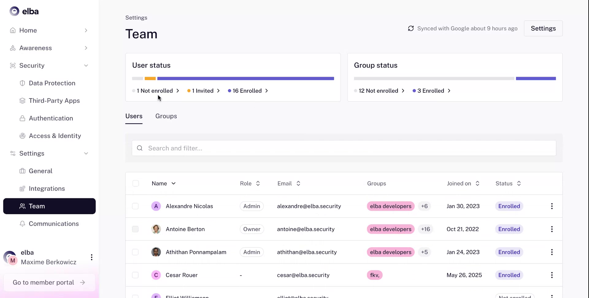This screenshot has width=589, height=298.
Task: Filter by 3 Enrolled groups
Action: click(x=432, y=91)
